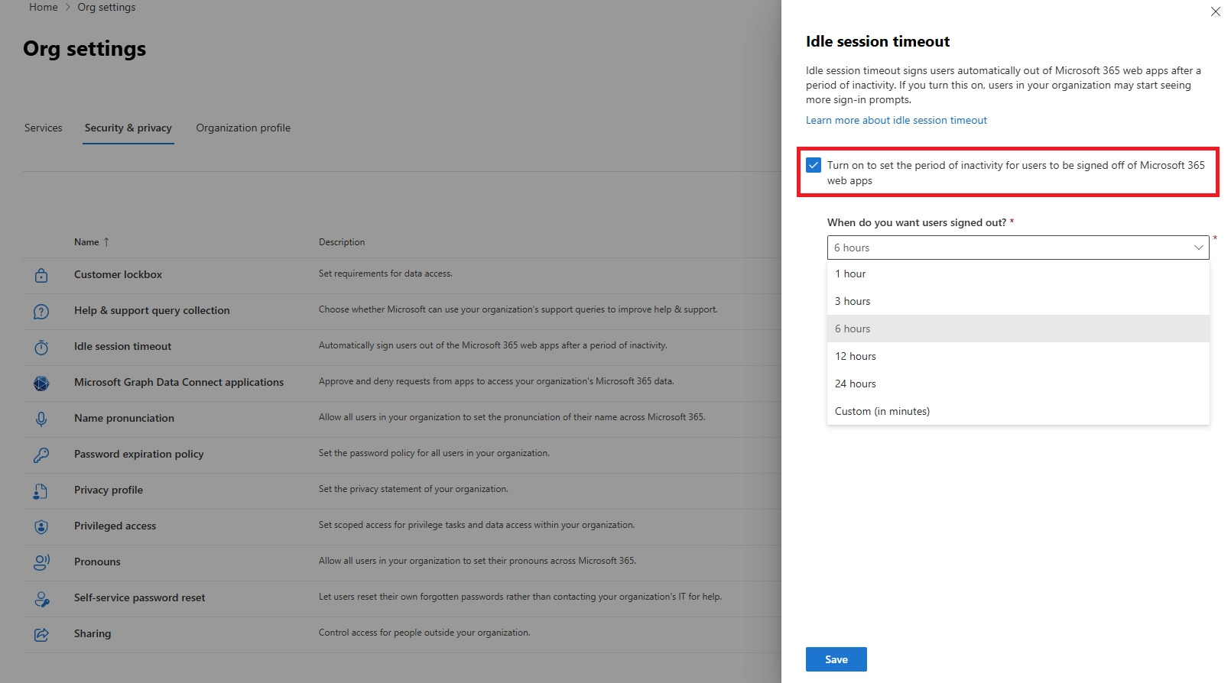Click the Help & support query description
This screenshot has width=1231, height=683.
tap(518, 309)
